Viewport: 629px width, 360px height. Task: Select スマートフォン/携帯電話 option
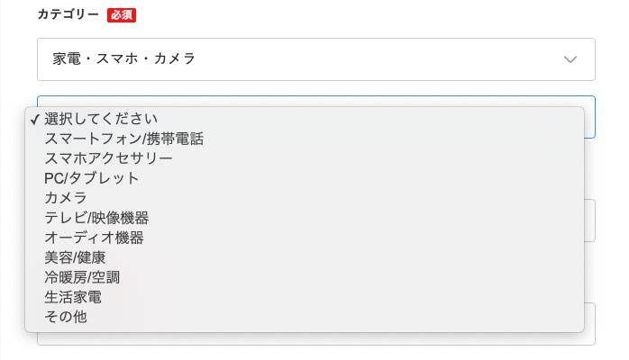pyautogui.click(x=304, y=139)
